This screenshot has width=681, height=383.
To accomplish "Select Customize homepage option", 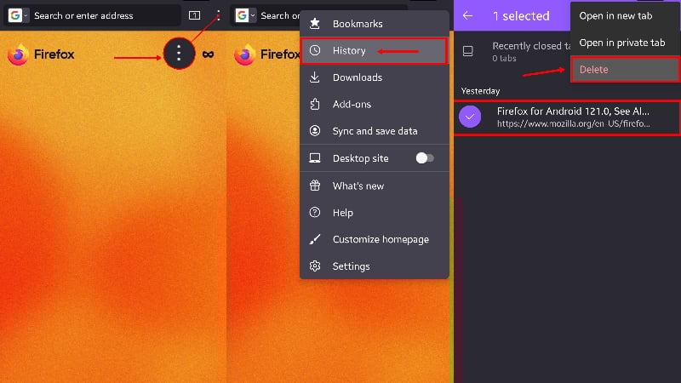I will [x=375, y=239].
